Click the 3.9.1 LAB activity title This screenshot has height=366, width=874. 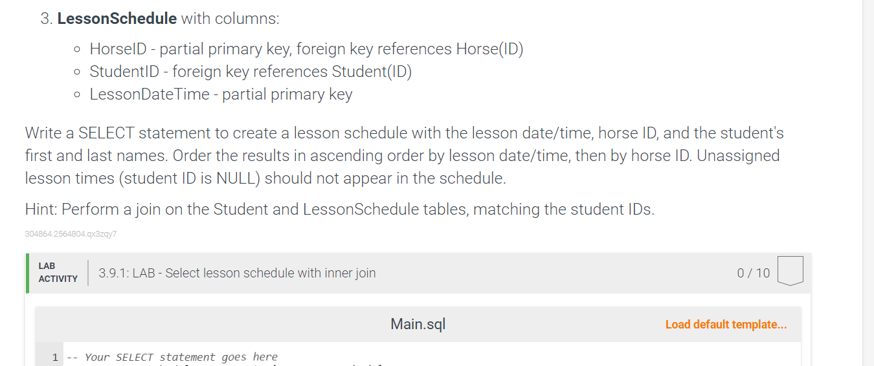(x=237, y=273)
